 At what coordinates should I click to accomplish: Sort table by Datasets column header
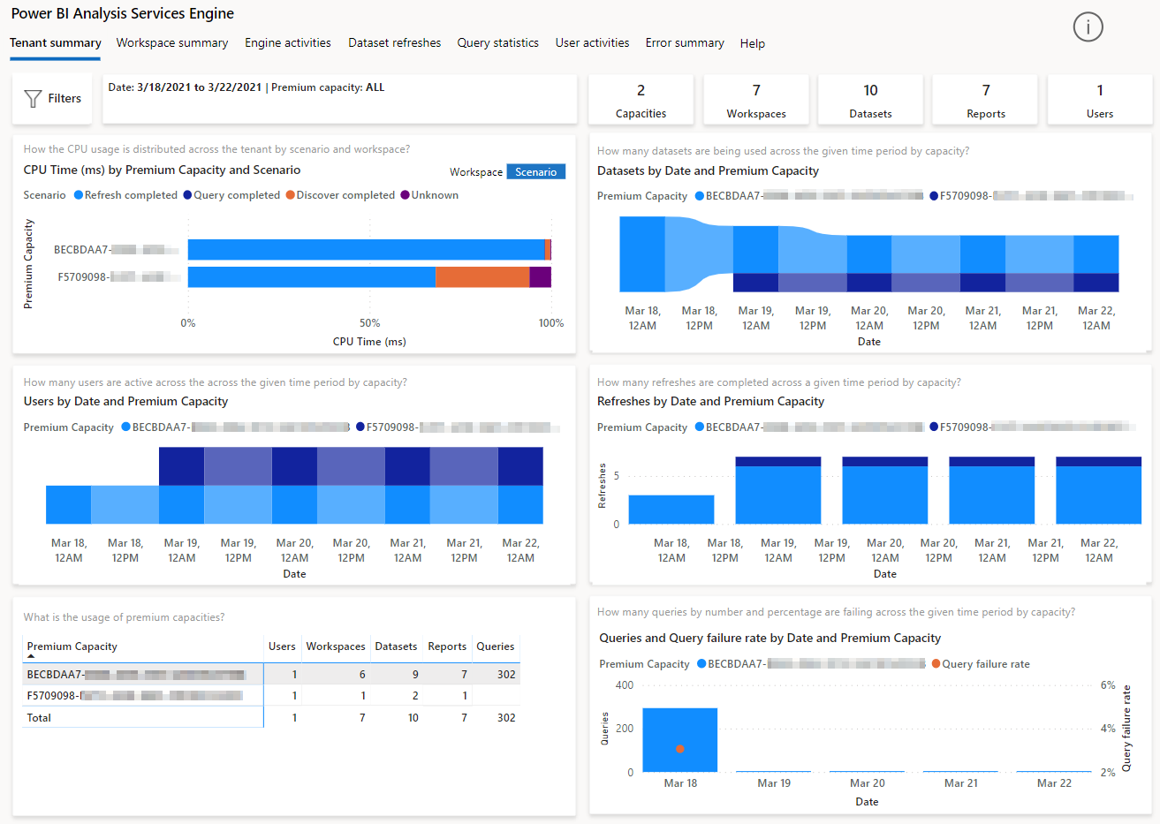pyautogui.click(x=396, y=646)
